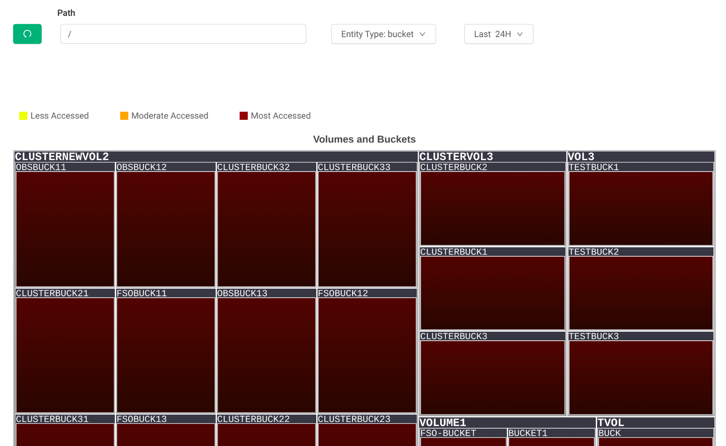Click the CLUSTERNEWVOL2 volume header
The height and width of the screenshot is (446, 726).
point(62,157)
